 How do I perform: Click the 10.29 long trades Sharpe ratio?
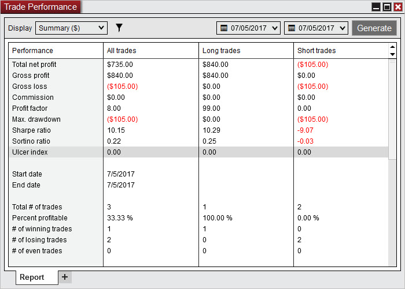[x=211, y=130]
